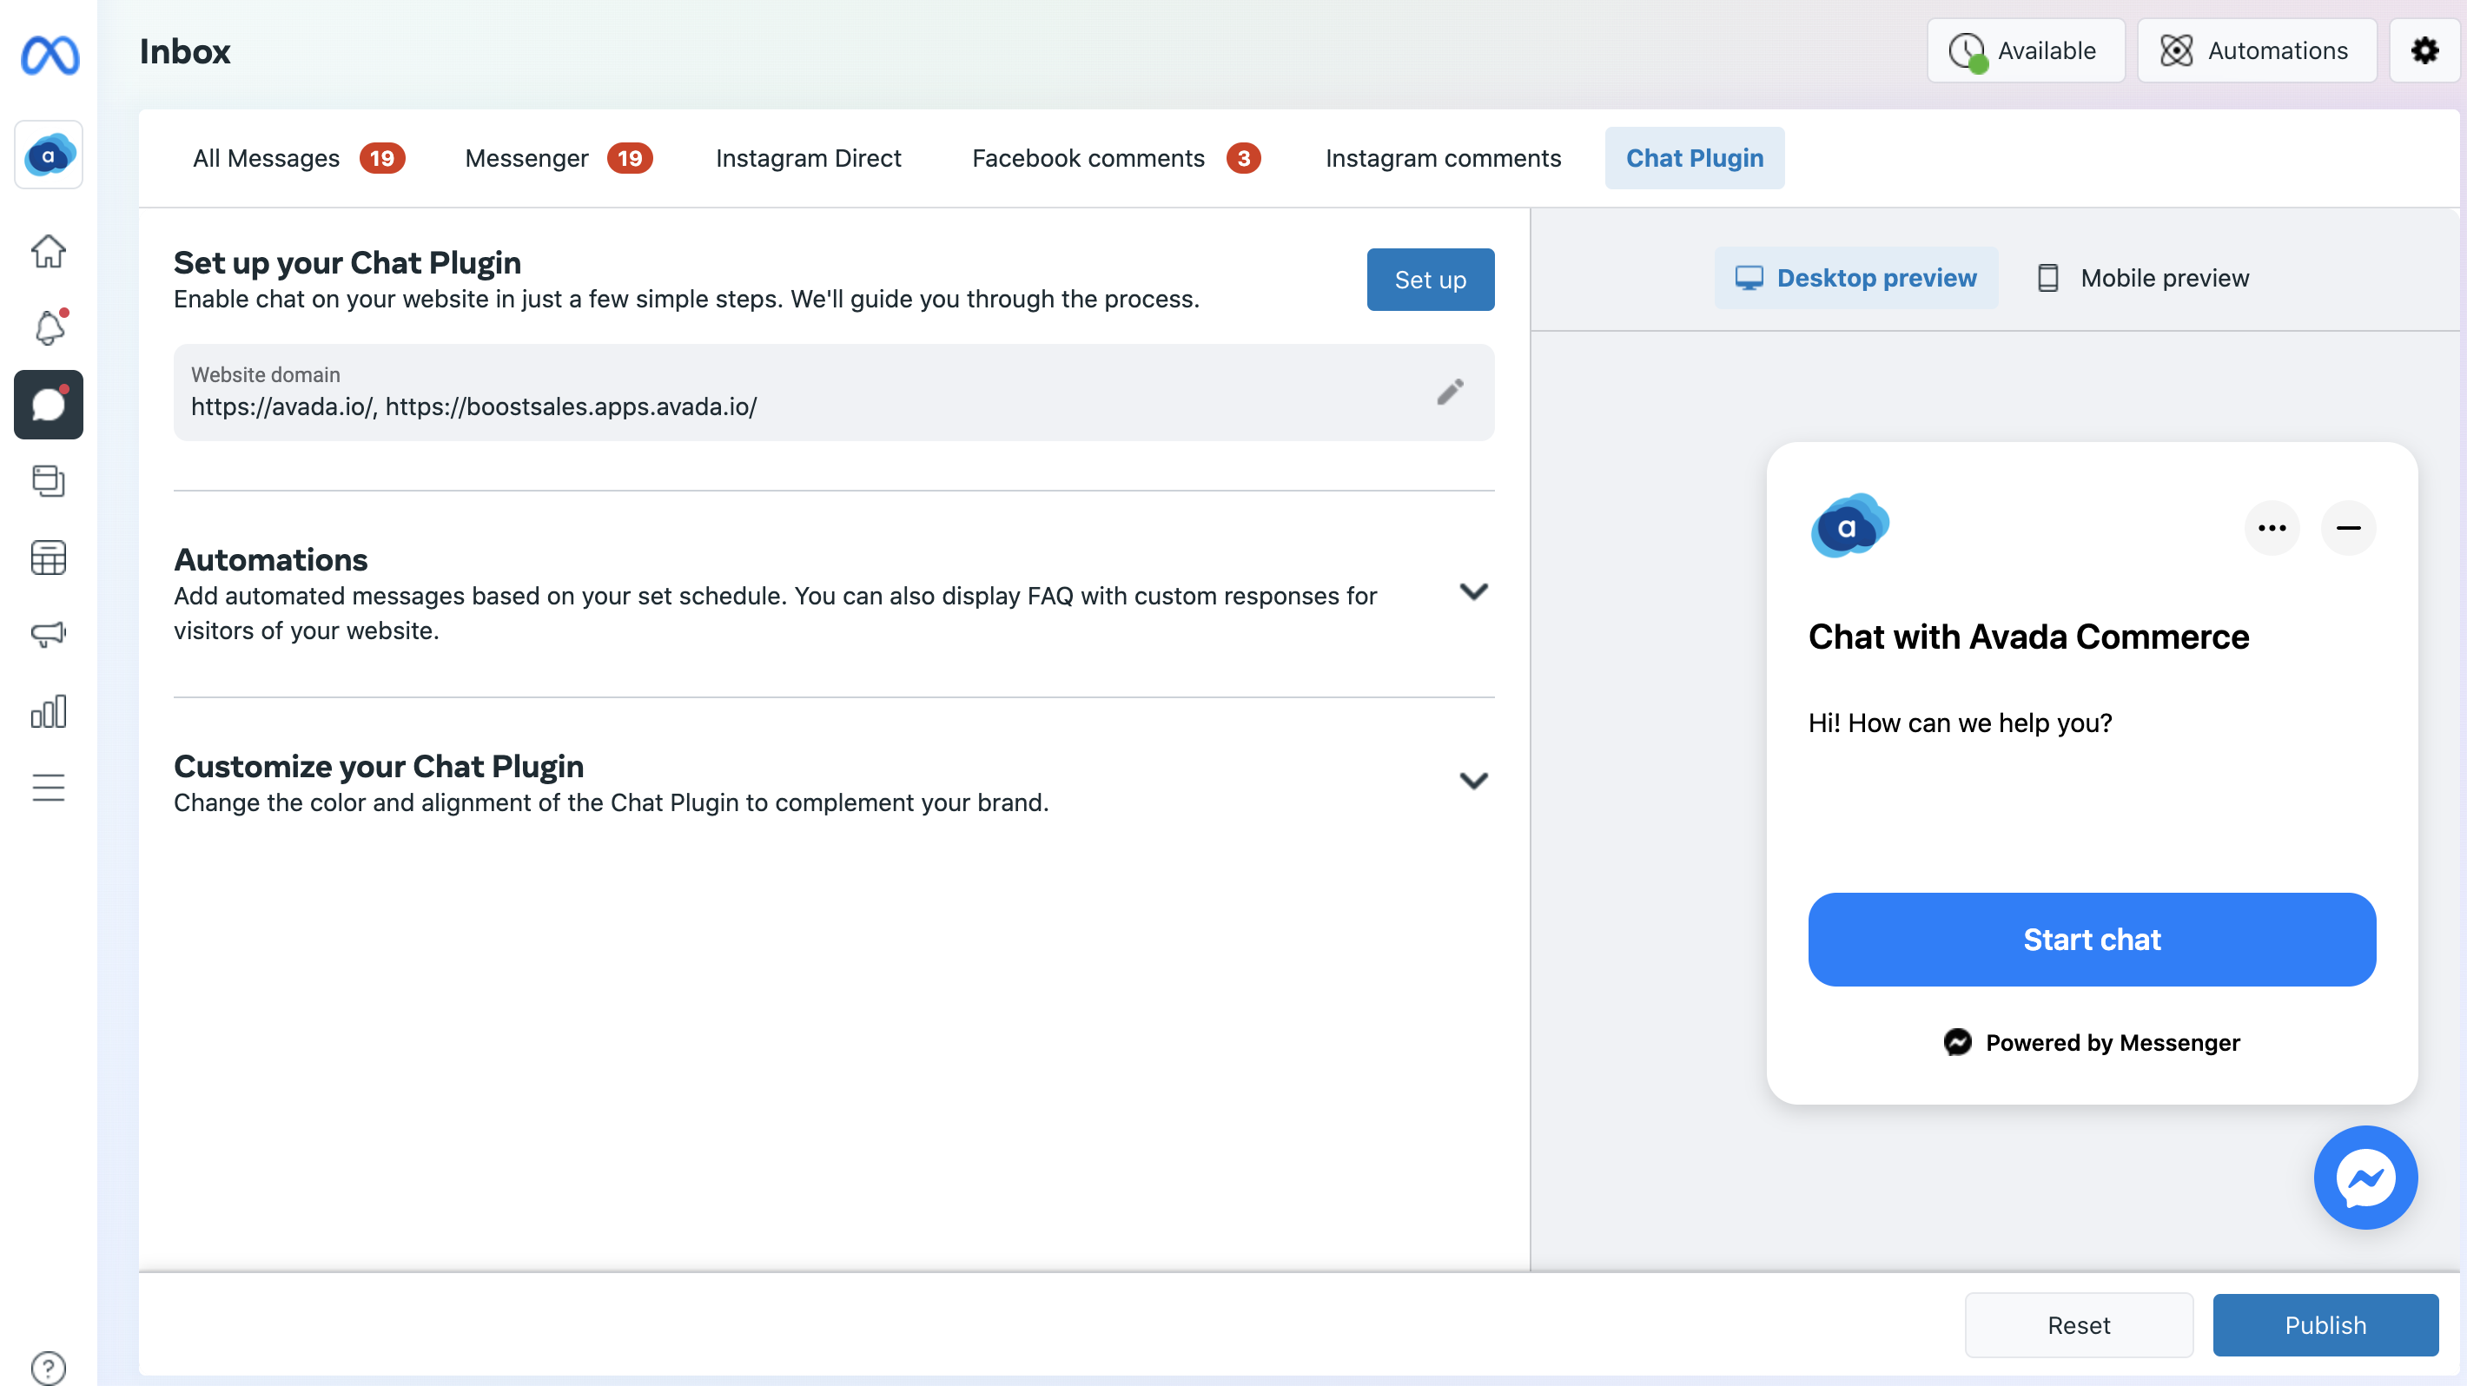Toggle the Available status button

[2025, 50]
